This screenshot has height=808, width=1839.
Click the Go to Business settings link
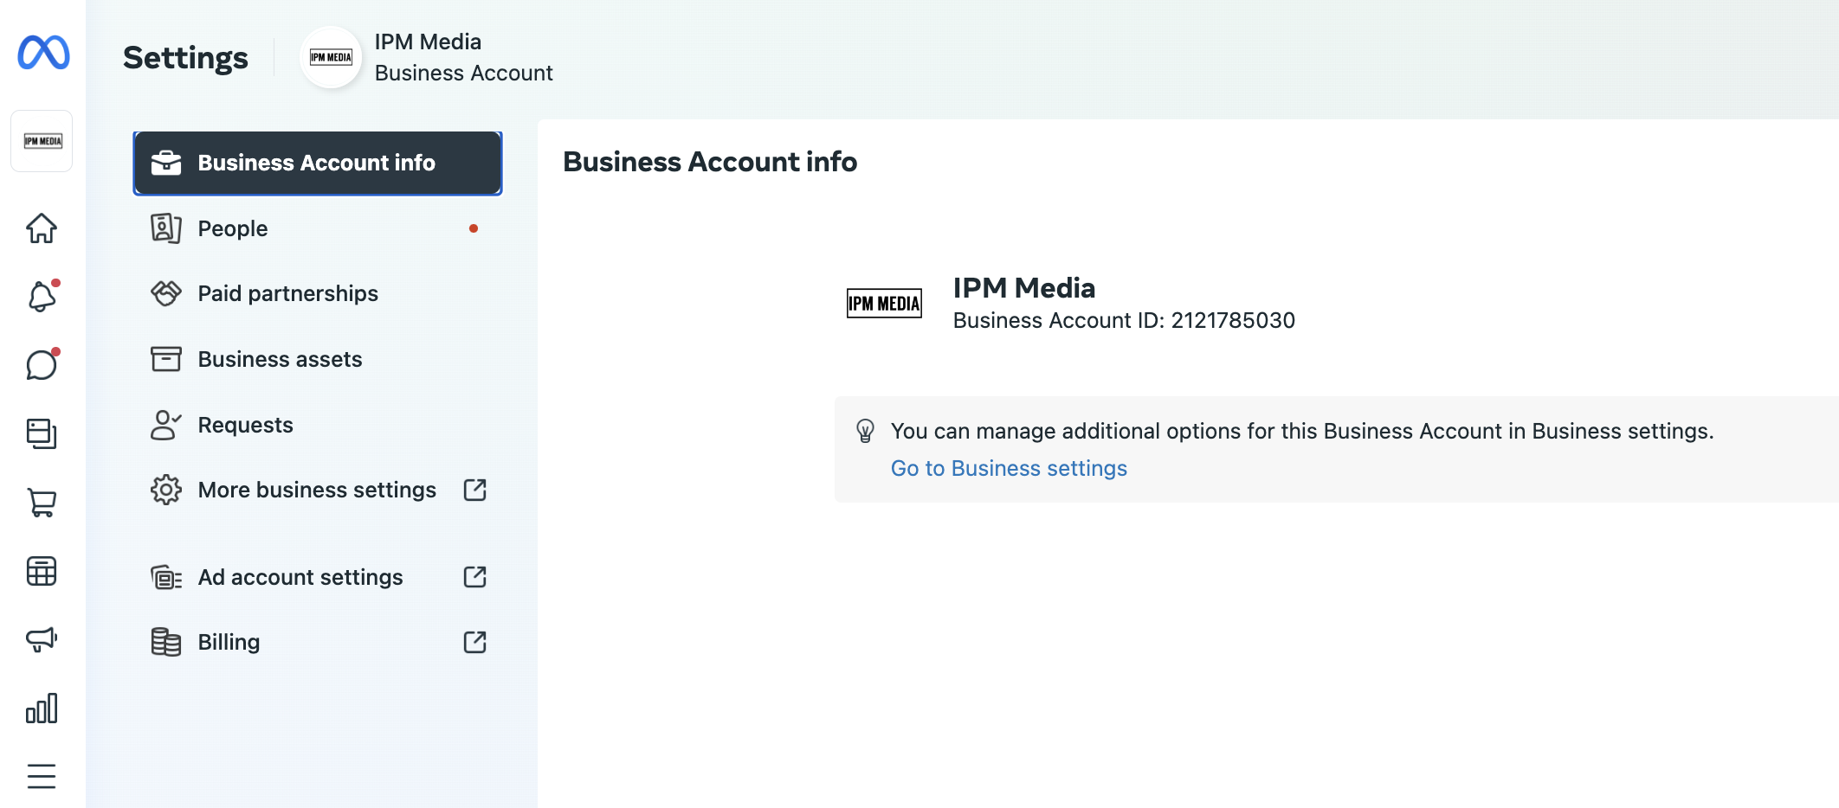(x=1009, y=468)
